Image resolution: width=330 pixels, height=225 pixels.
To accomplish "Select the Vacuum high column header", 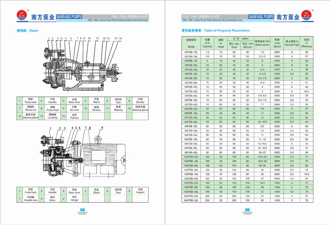I will point(292,43).
